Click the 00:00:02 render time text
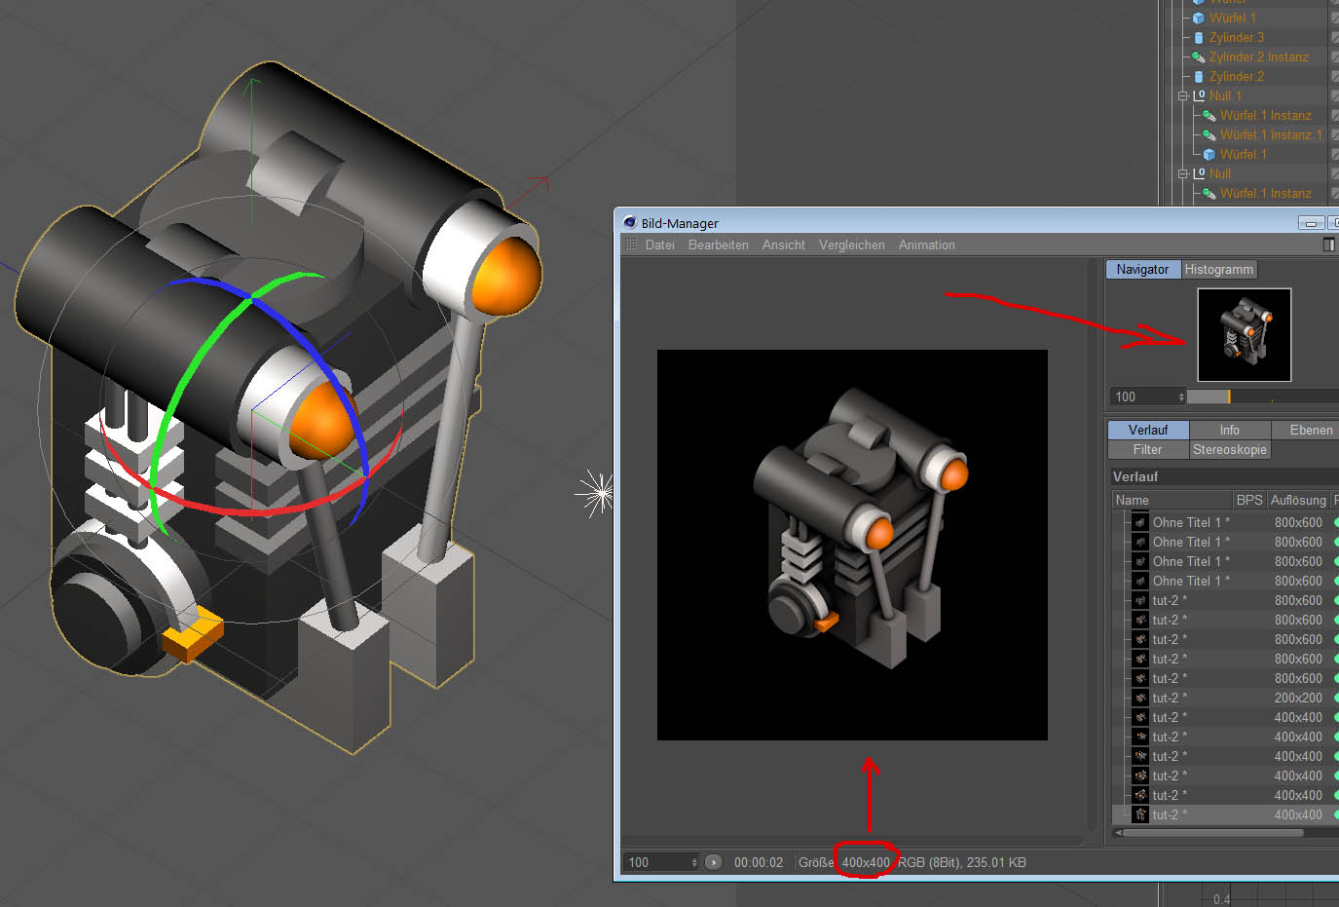The width and height of the screenshot is (1339, 907). (759, 862)
